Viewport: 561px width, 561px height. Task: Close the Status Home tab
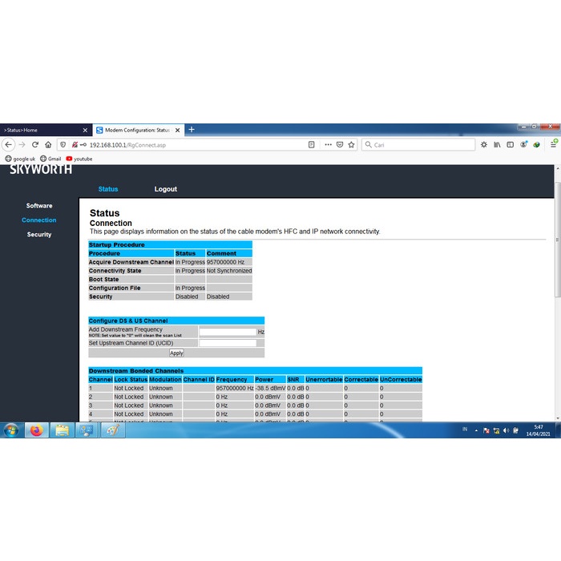[85, 130]
